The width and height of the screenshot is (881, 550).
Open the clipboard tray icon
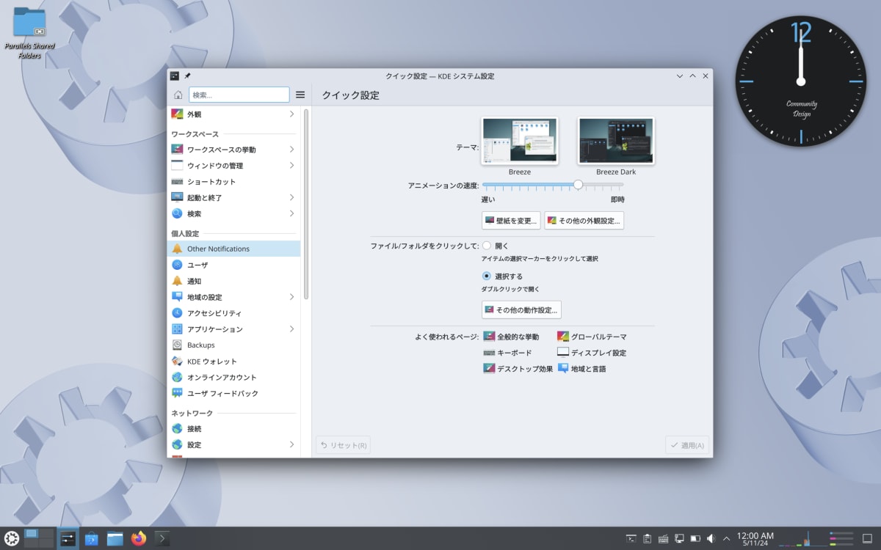(x=647, y=538)
